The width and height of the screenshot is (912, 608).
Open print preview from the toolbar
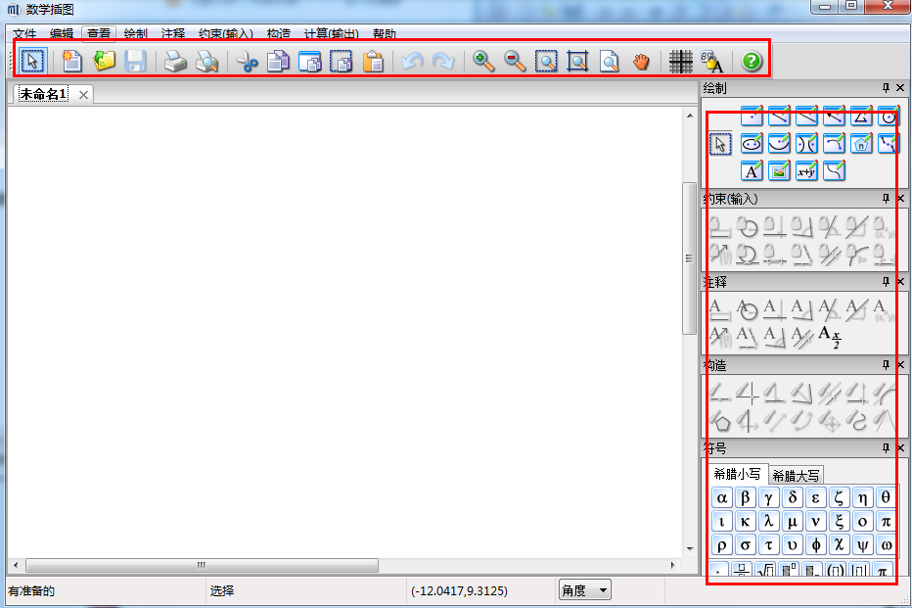coord(206,61)
